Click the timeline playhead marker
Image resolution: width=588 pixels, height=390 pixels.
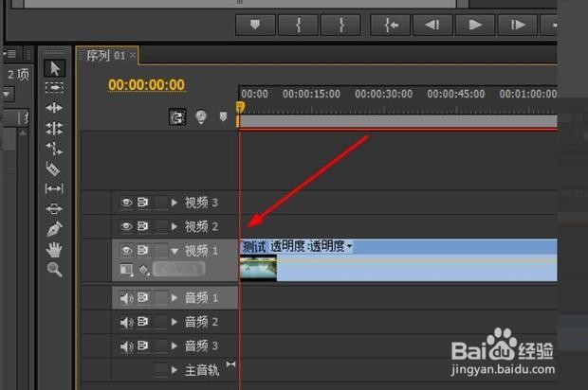(240, 107)
